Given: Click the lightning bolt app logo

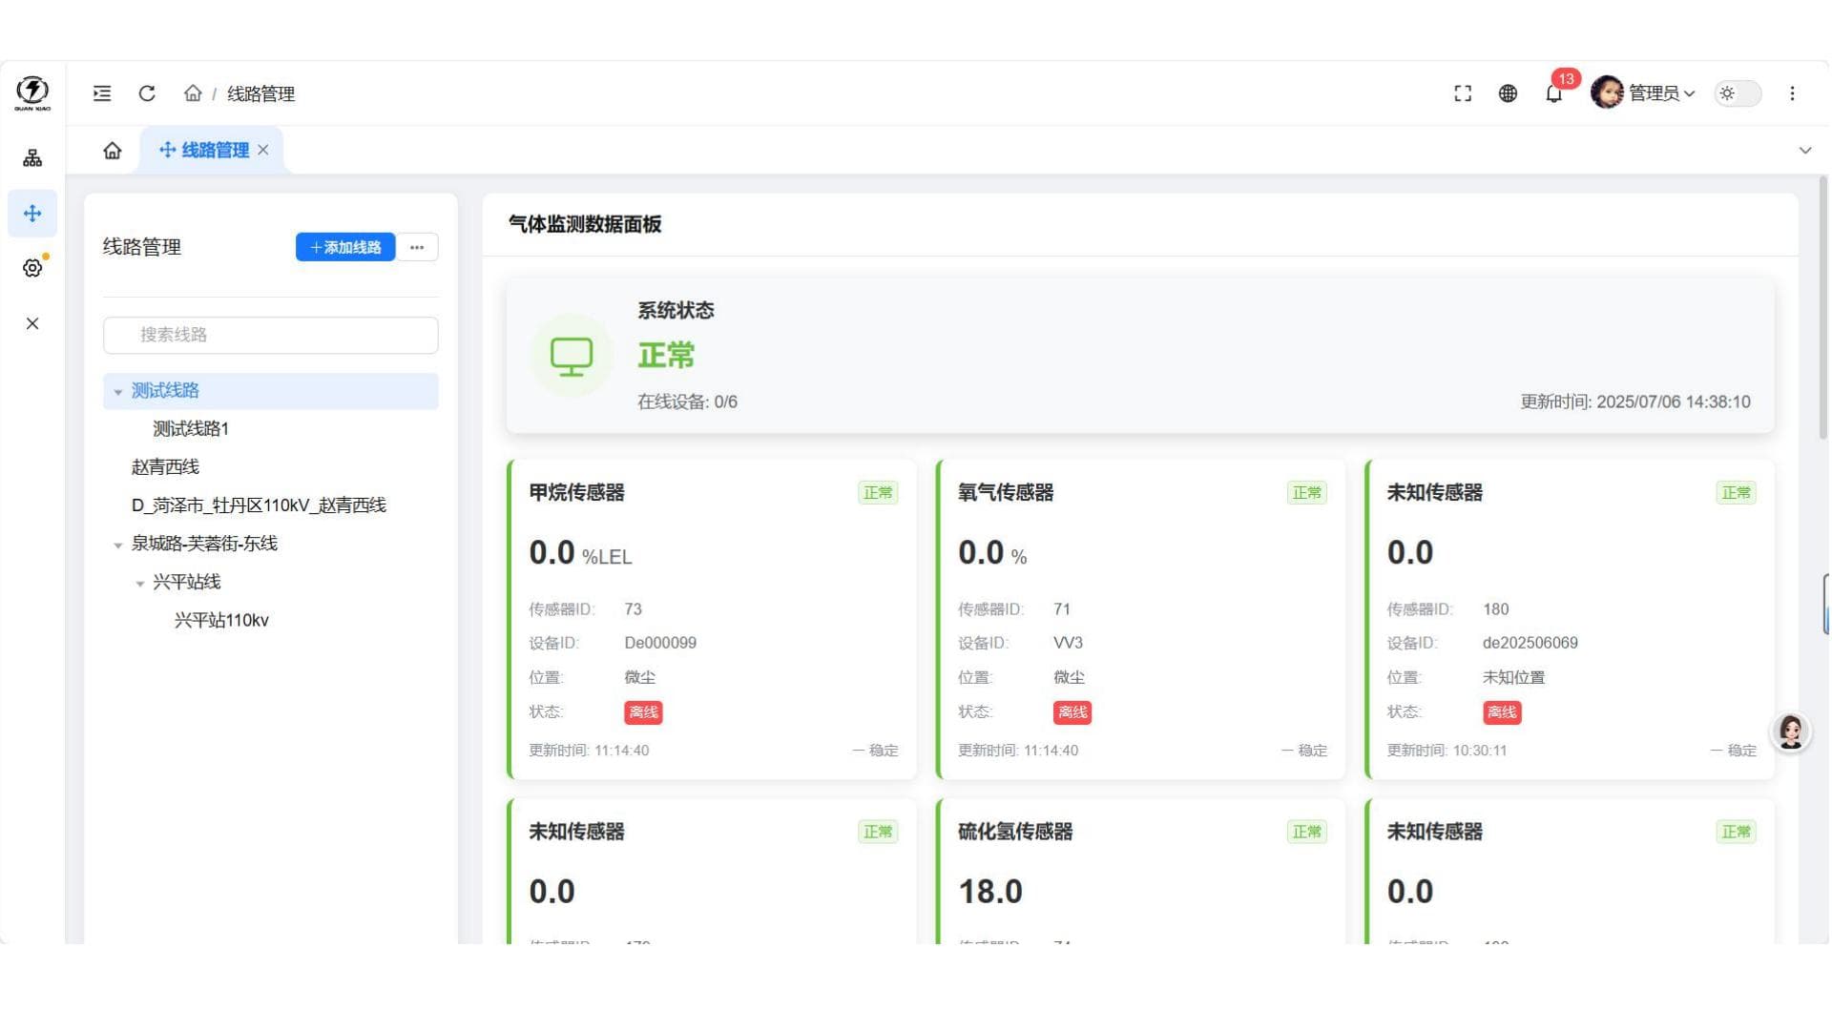Looking at the screenshot, I should tap(32, 93).
